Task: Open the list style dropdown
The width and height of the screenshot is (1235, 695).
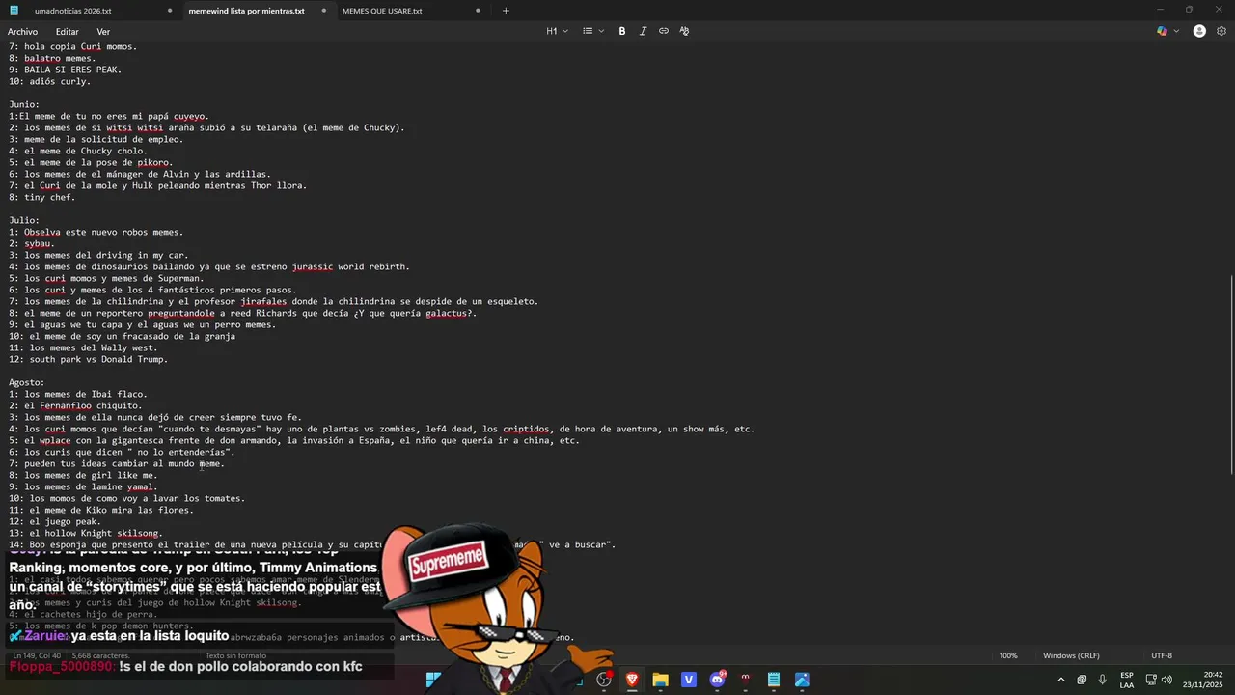Action: [x=592, y=31]
